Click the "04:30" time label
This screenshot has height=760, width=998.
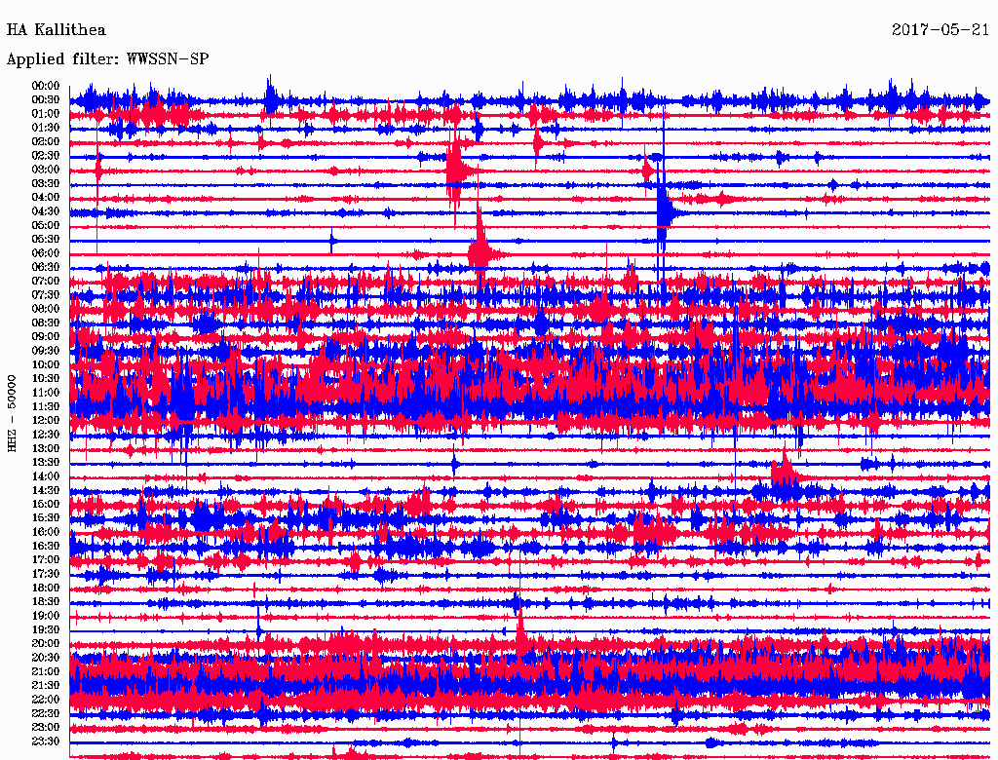click(46, 211)
